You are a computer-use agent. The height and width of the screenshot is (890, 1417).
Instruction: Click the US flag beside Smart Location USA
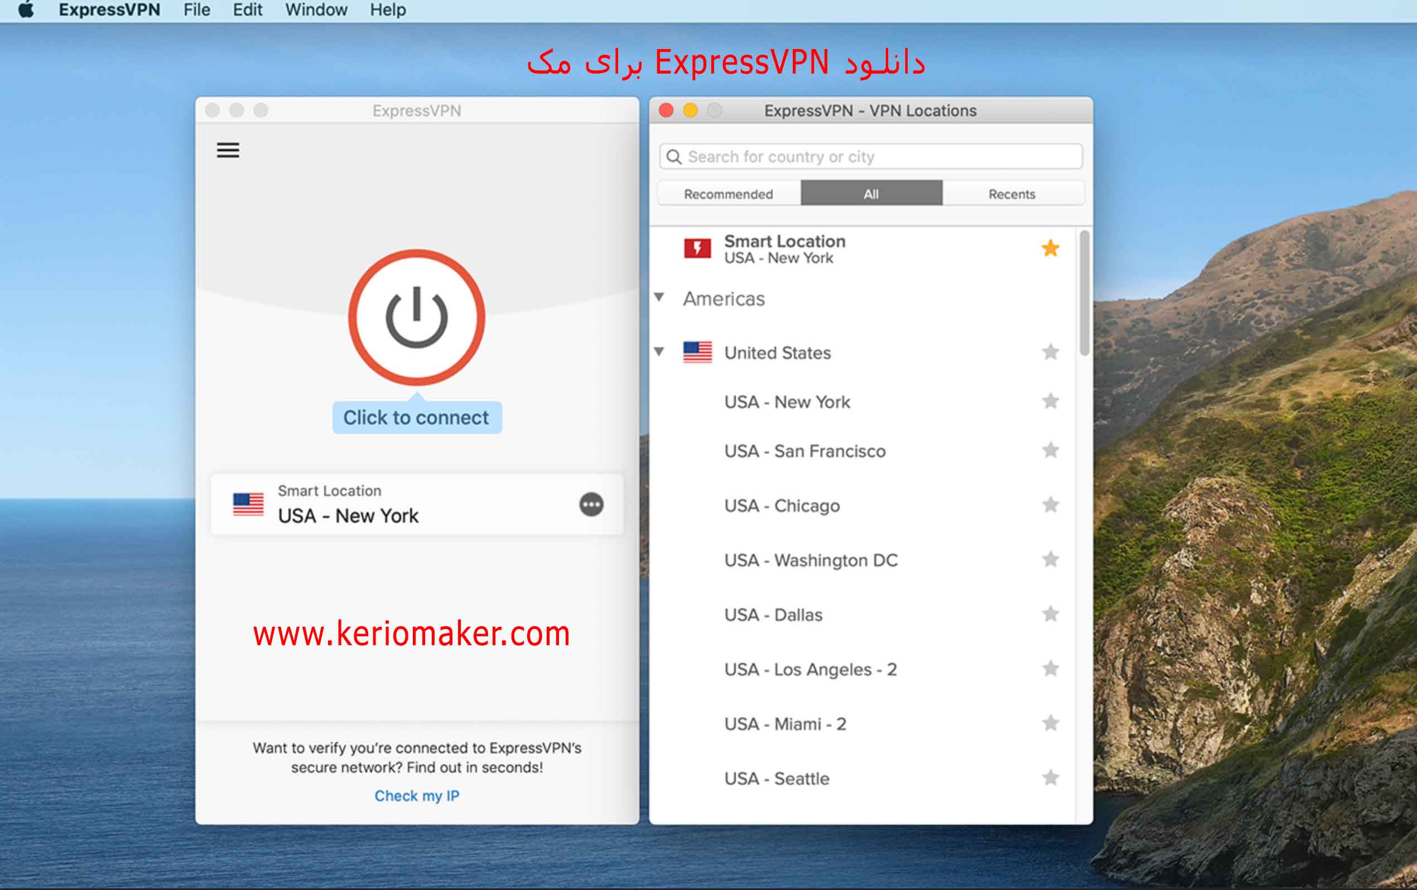click(x=249, y=505)
